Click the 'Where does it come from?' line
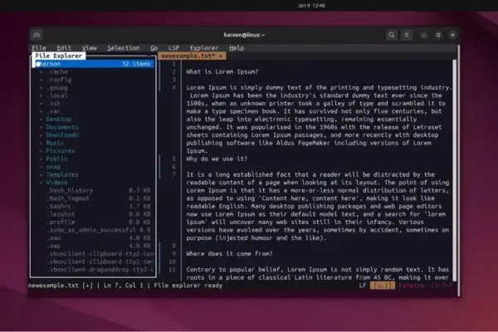 229,254
